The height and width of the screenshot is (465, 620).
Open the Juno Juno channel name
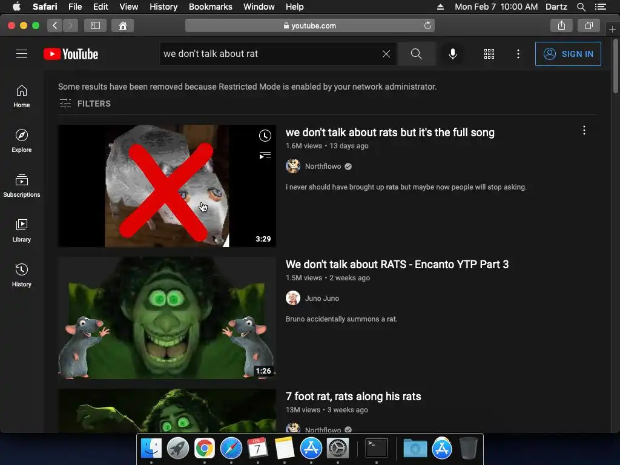coord(322,298)
